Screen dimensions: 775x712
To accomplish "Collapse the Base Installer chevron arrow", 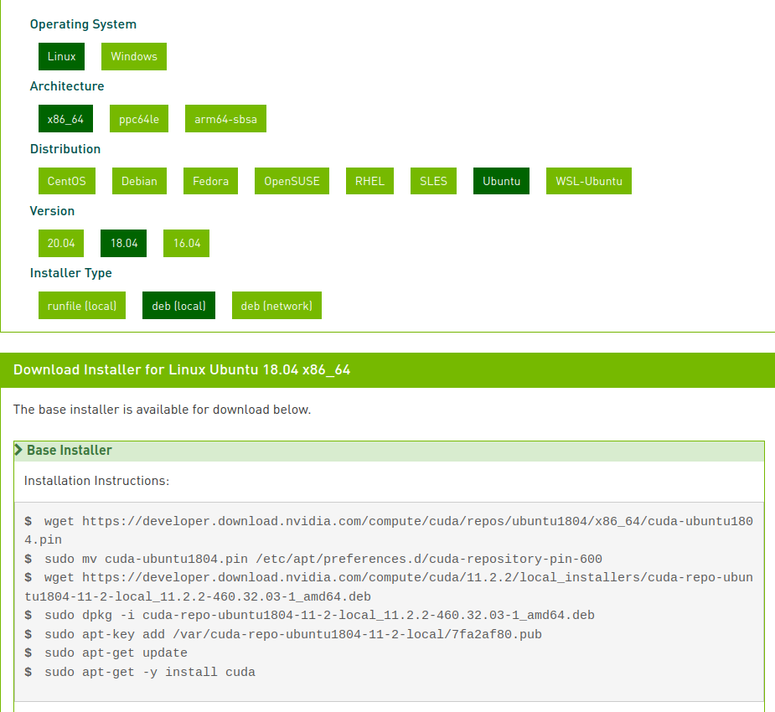I will coord(18,450).
